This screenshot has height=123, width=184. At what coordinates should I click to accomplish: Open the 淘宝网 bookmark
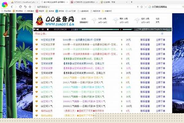click(40, 11)
